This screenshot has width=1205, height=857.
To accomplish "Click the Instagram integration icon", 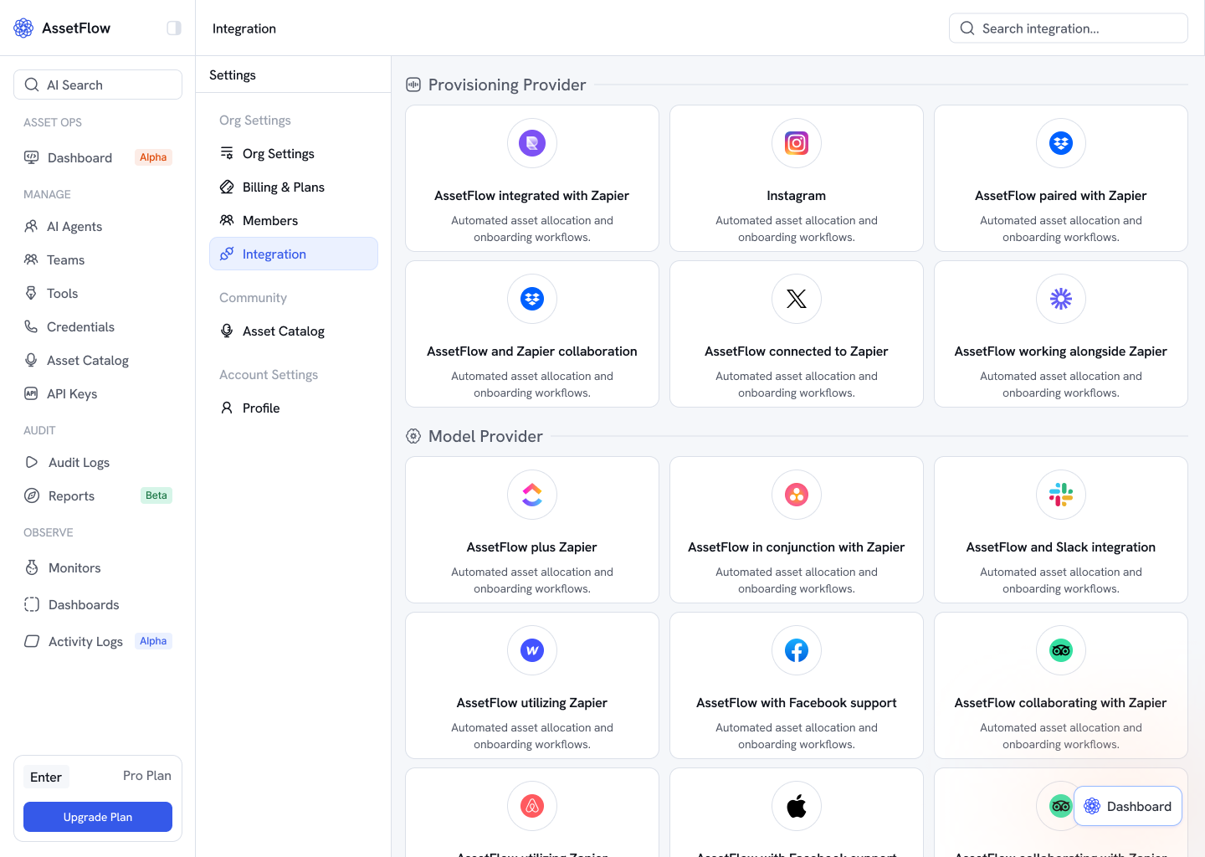I will [797, 143].
